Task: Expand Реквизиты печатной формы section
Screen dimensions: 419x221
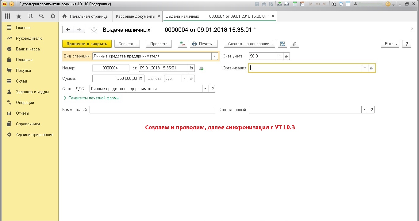Action: click(91, 98)
